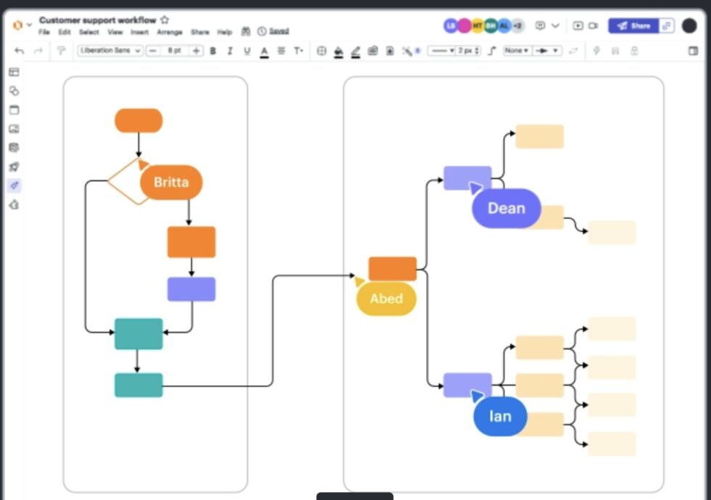Open the Fill color tool
Viewport: 711px width, 500px height.
[338, 51]
